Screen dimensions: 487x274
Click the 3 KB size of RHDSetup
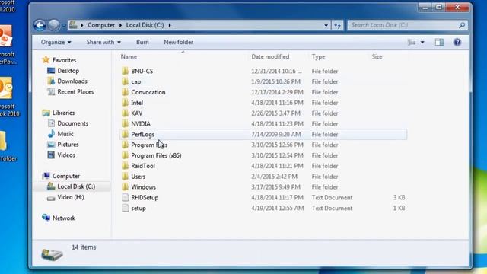click(399, 198)
